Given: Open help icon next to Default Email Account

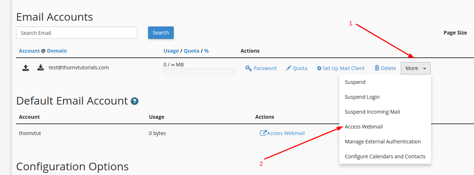Looking at the screenshot, I should point(135,101).
